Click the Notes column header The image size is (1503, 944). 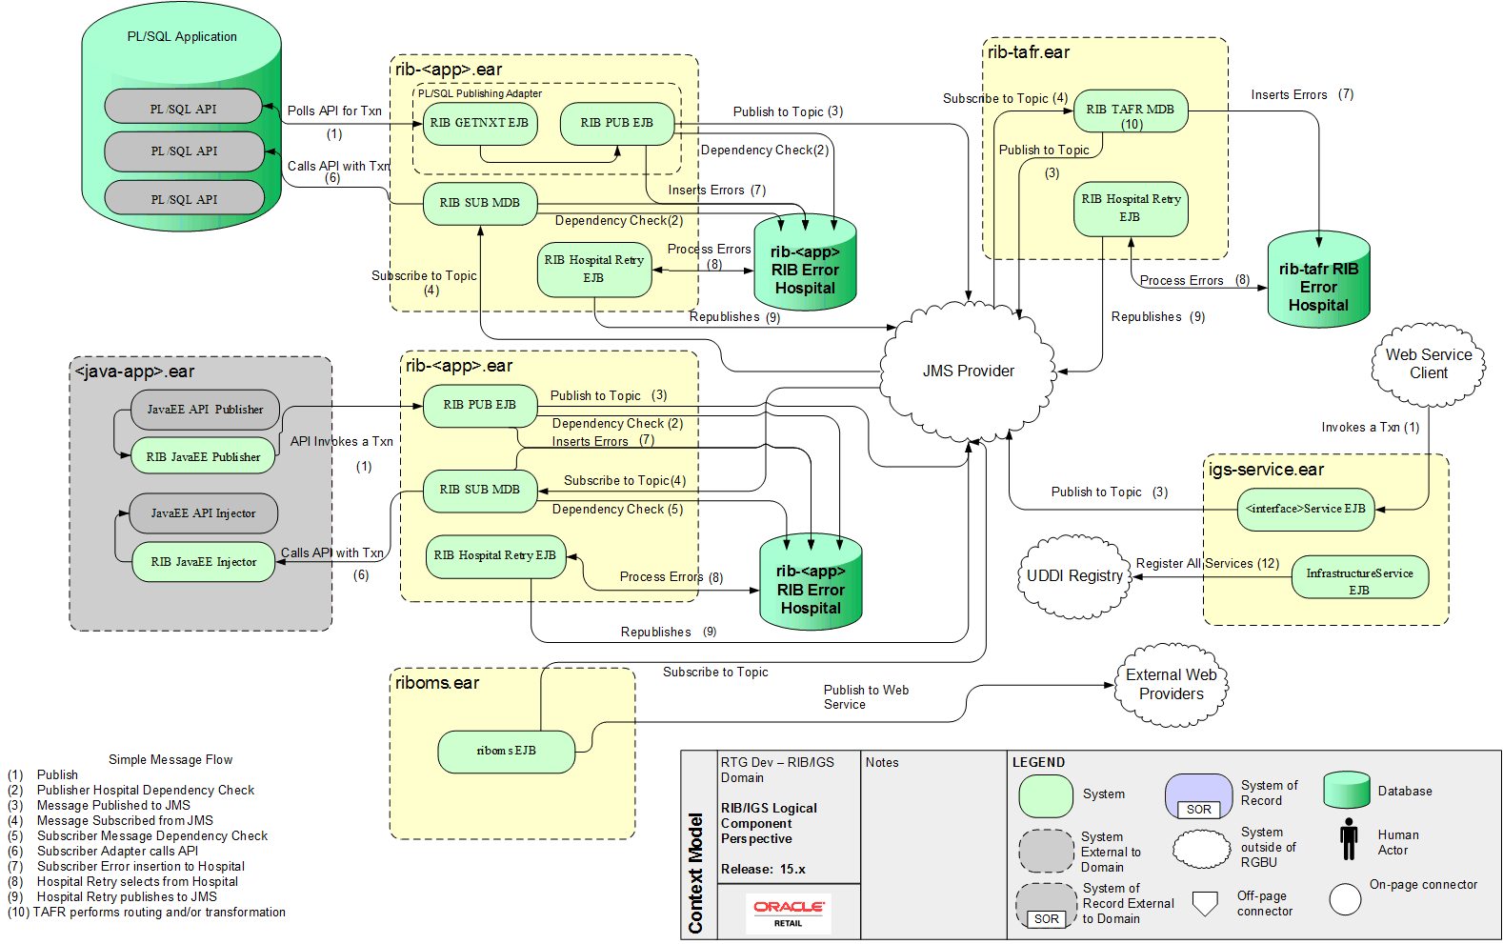pyautogui.click(x=882, y=763)
